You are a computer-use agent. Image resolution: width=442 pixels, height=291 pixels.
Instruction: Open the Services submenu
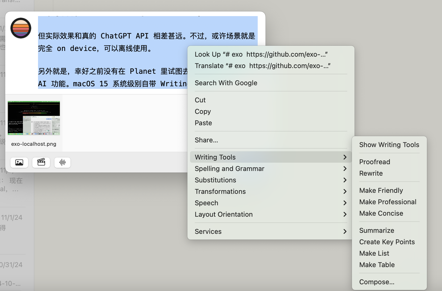pyautogui.click(x=270, y=232)
